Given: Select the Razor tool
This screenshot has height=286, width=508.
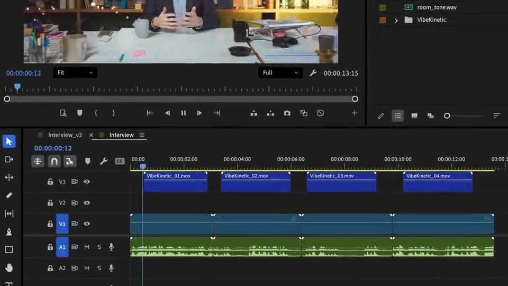Looking at the screenshot, I should (x=9, y=195).
